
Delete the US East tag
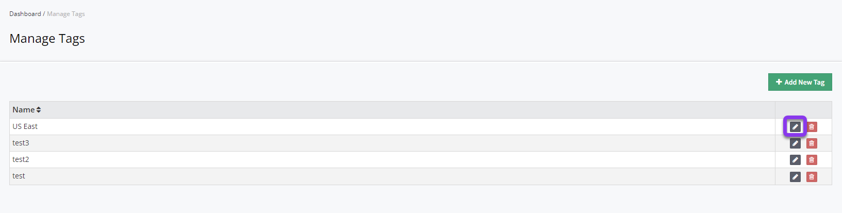click(x=812, y=127)
